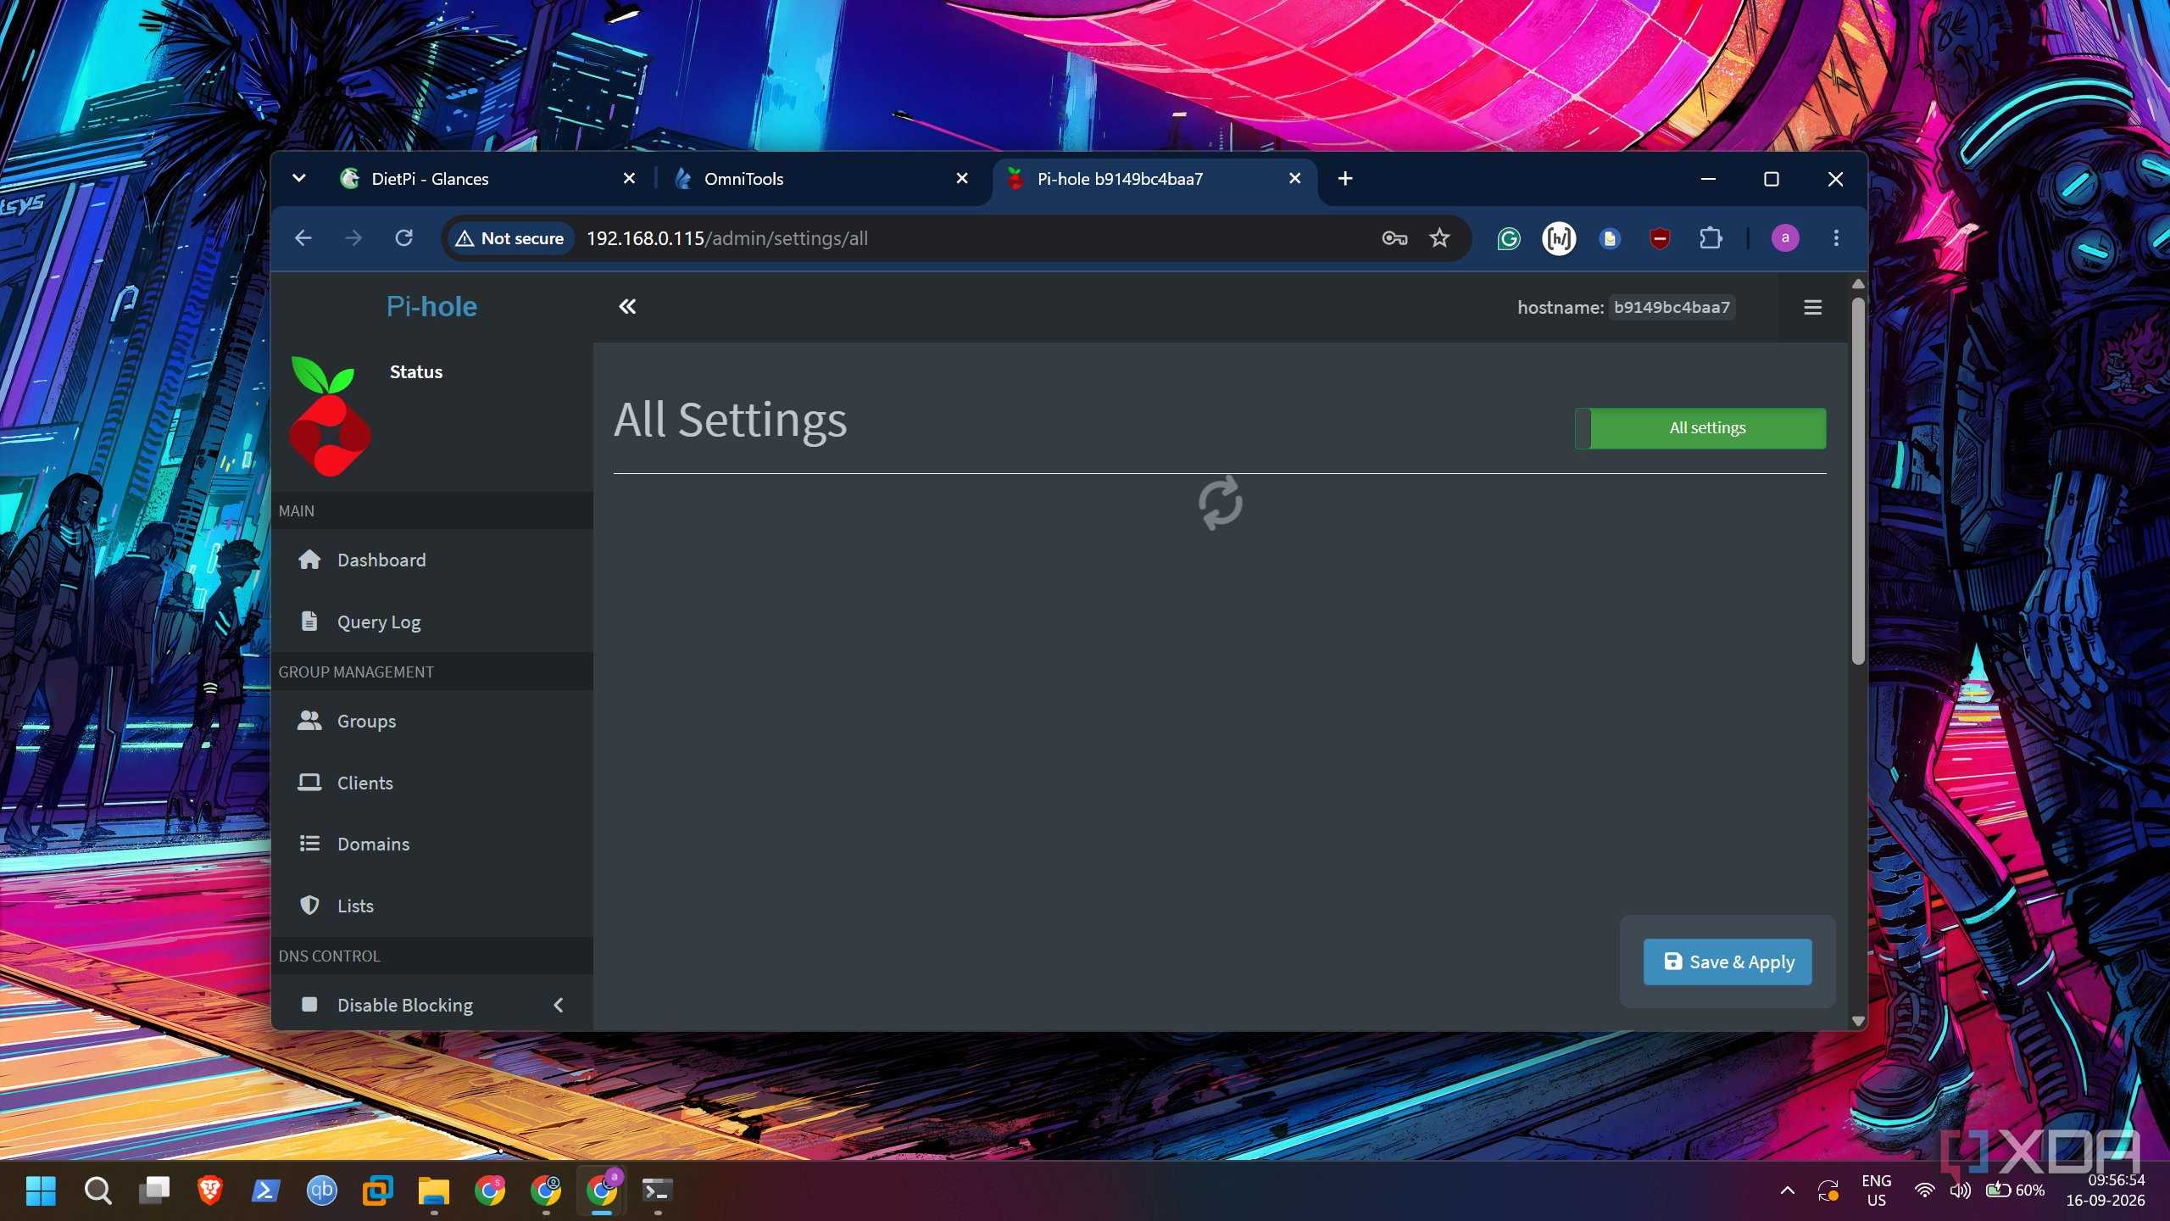The height and width of the screenshot is (1221, 2170).
Task: Click the address bar URL
Action: (x=727, y=238)
